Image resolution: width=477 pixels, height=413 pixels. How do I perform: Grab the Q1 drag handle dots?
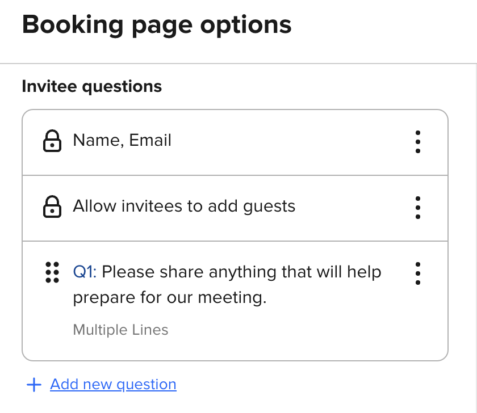pos(52,272)
